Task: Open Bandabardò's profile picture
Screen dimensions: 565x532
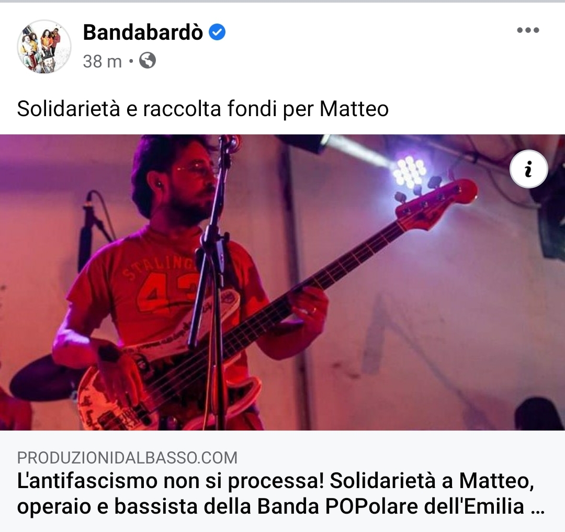Action: 44,46
